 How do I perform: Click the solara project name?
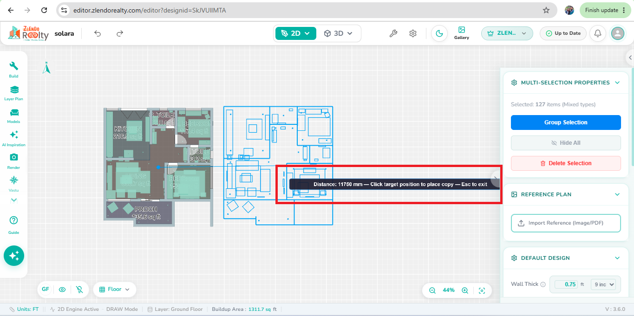64,33
